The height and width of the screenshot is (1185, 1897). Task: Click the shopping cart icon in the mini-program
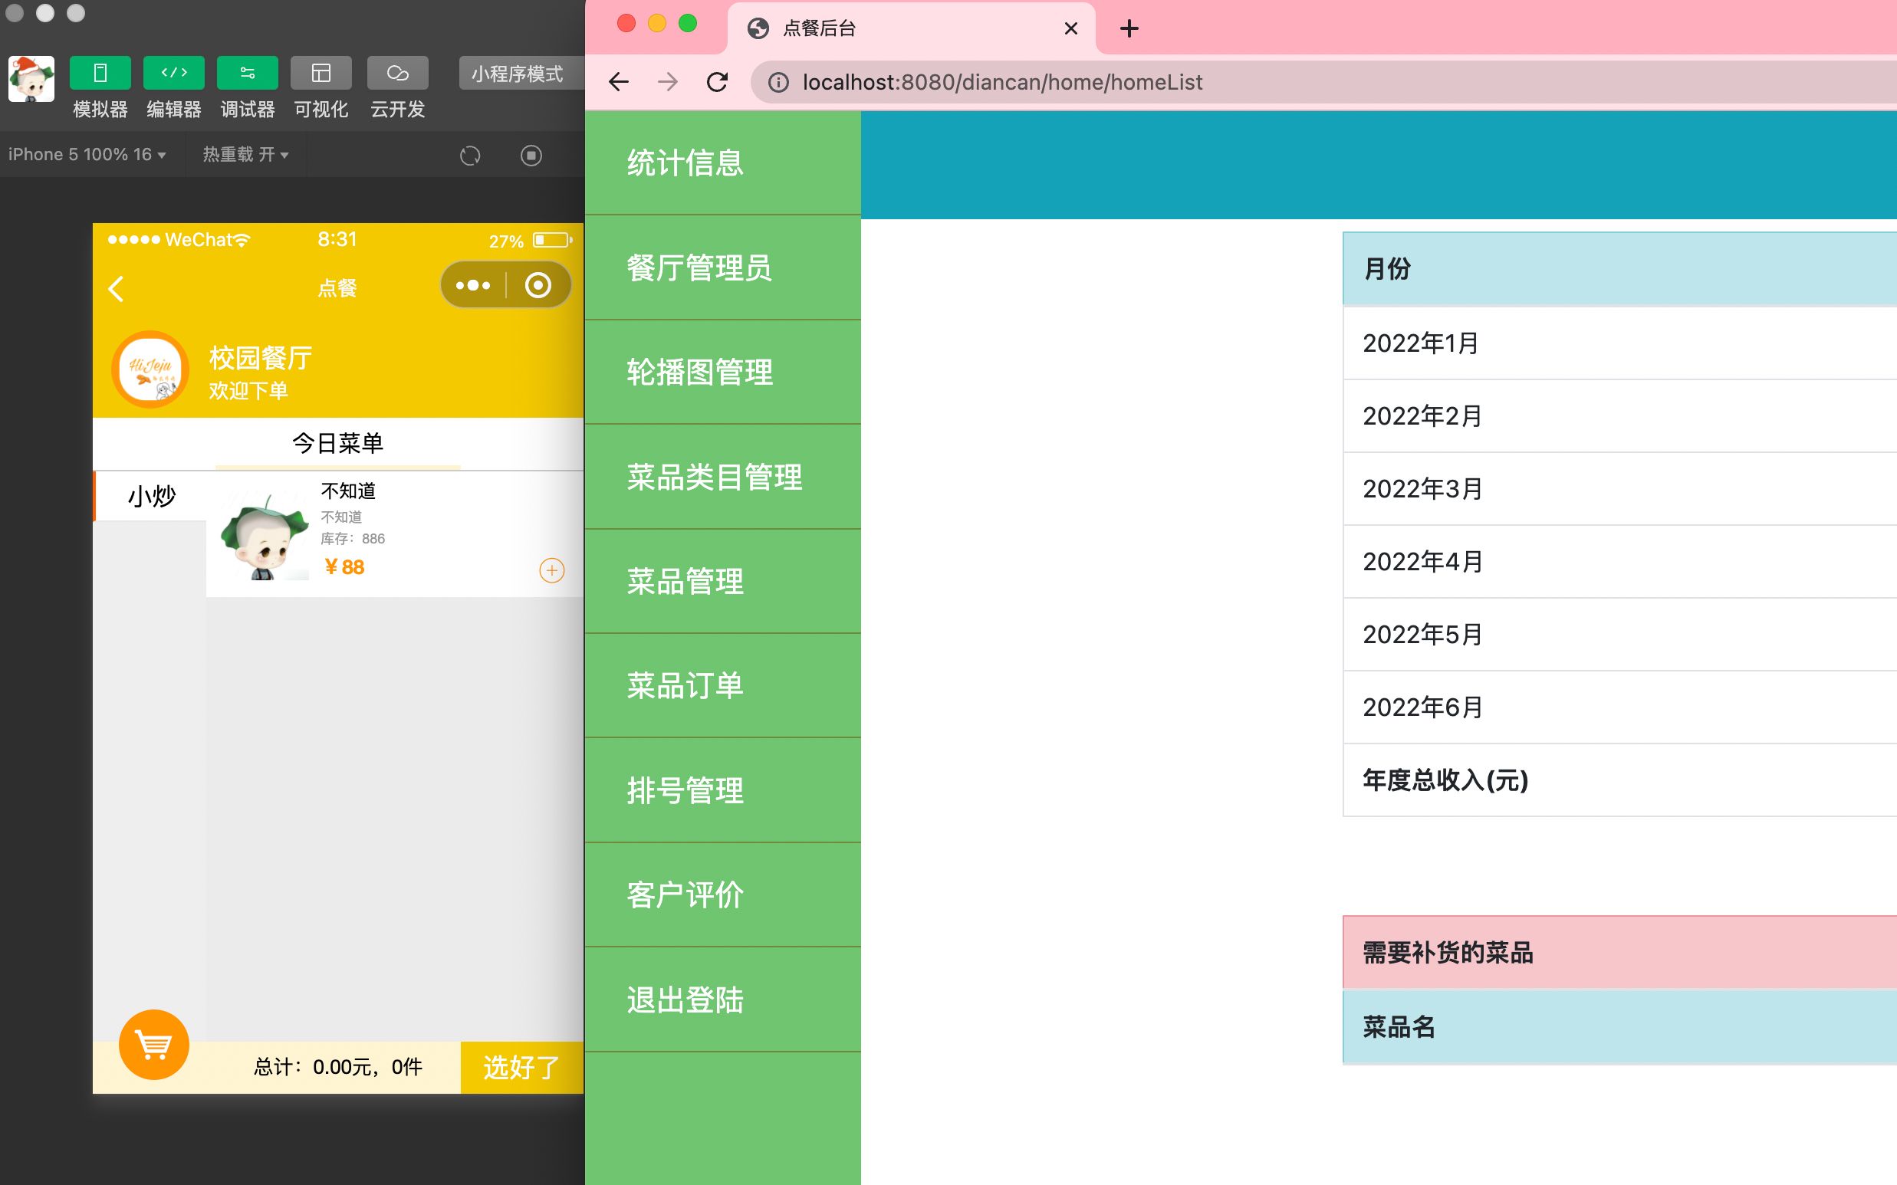[x=153, y=1045]
